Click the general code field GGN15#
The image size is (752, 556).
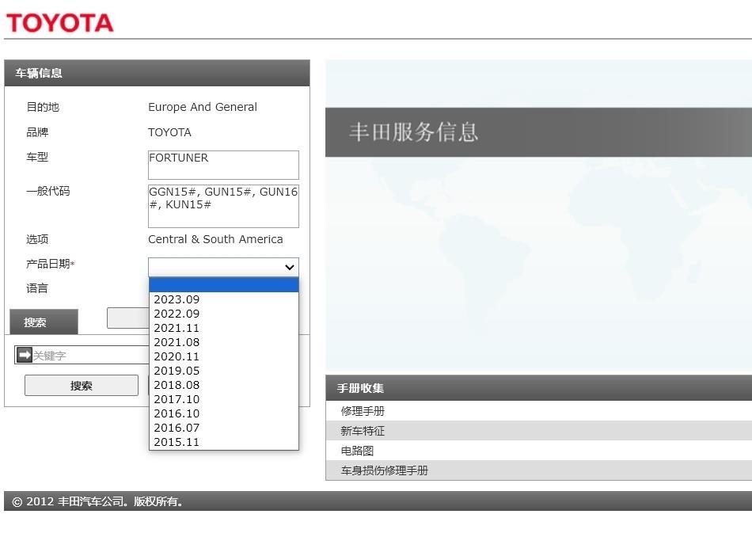point(223,206)
